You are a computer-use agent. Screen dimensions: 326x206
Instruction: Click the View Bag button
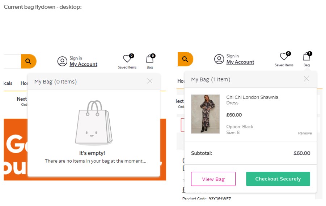[213, 179]
